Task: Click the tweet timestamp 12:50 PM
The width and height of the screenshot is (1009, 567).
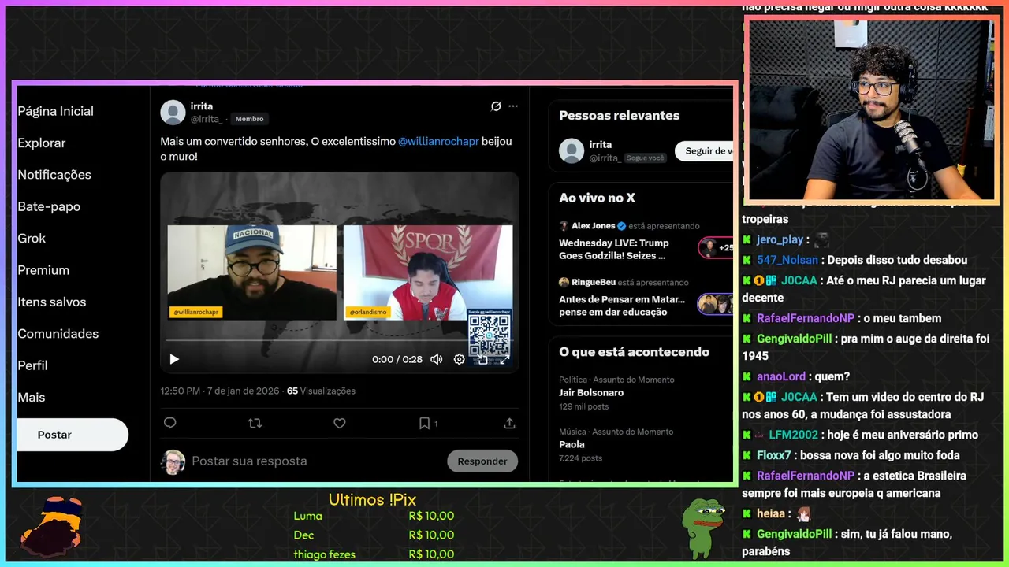Action: coord(219,391)
